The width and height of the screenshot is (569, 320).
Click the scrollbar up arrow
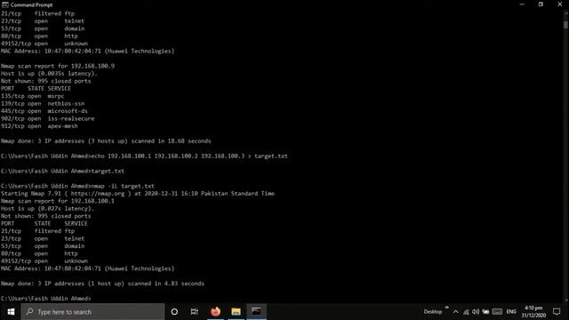click(x=565, y=12)
